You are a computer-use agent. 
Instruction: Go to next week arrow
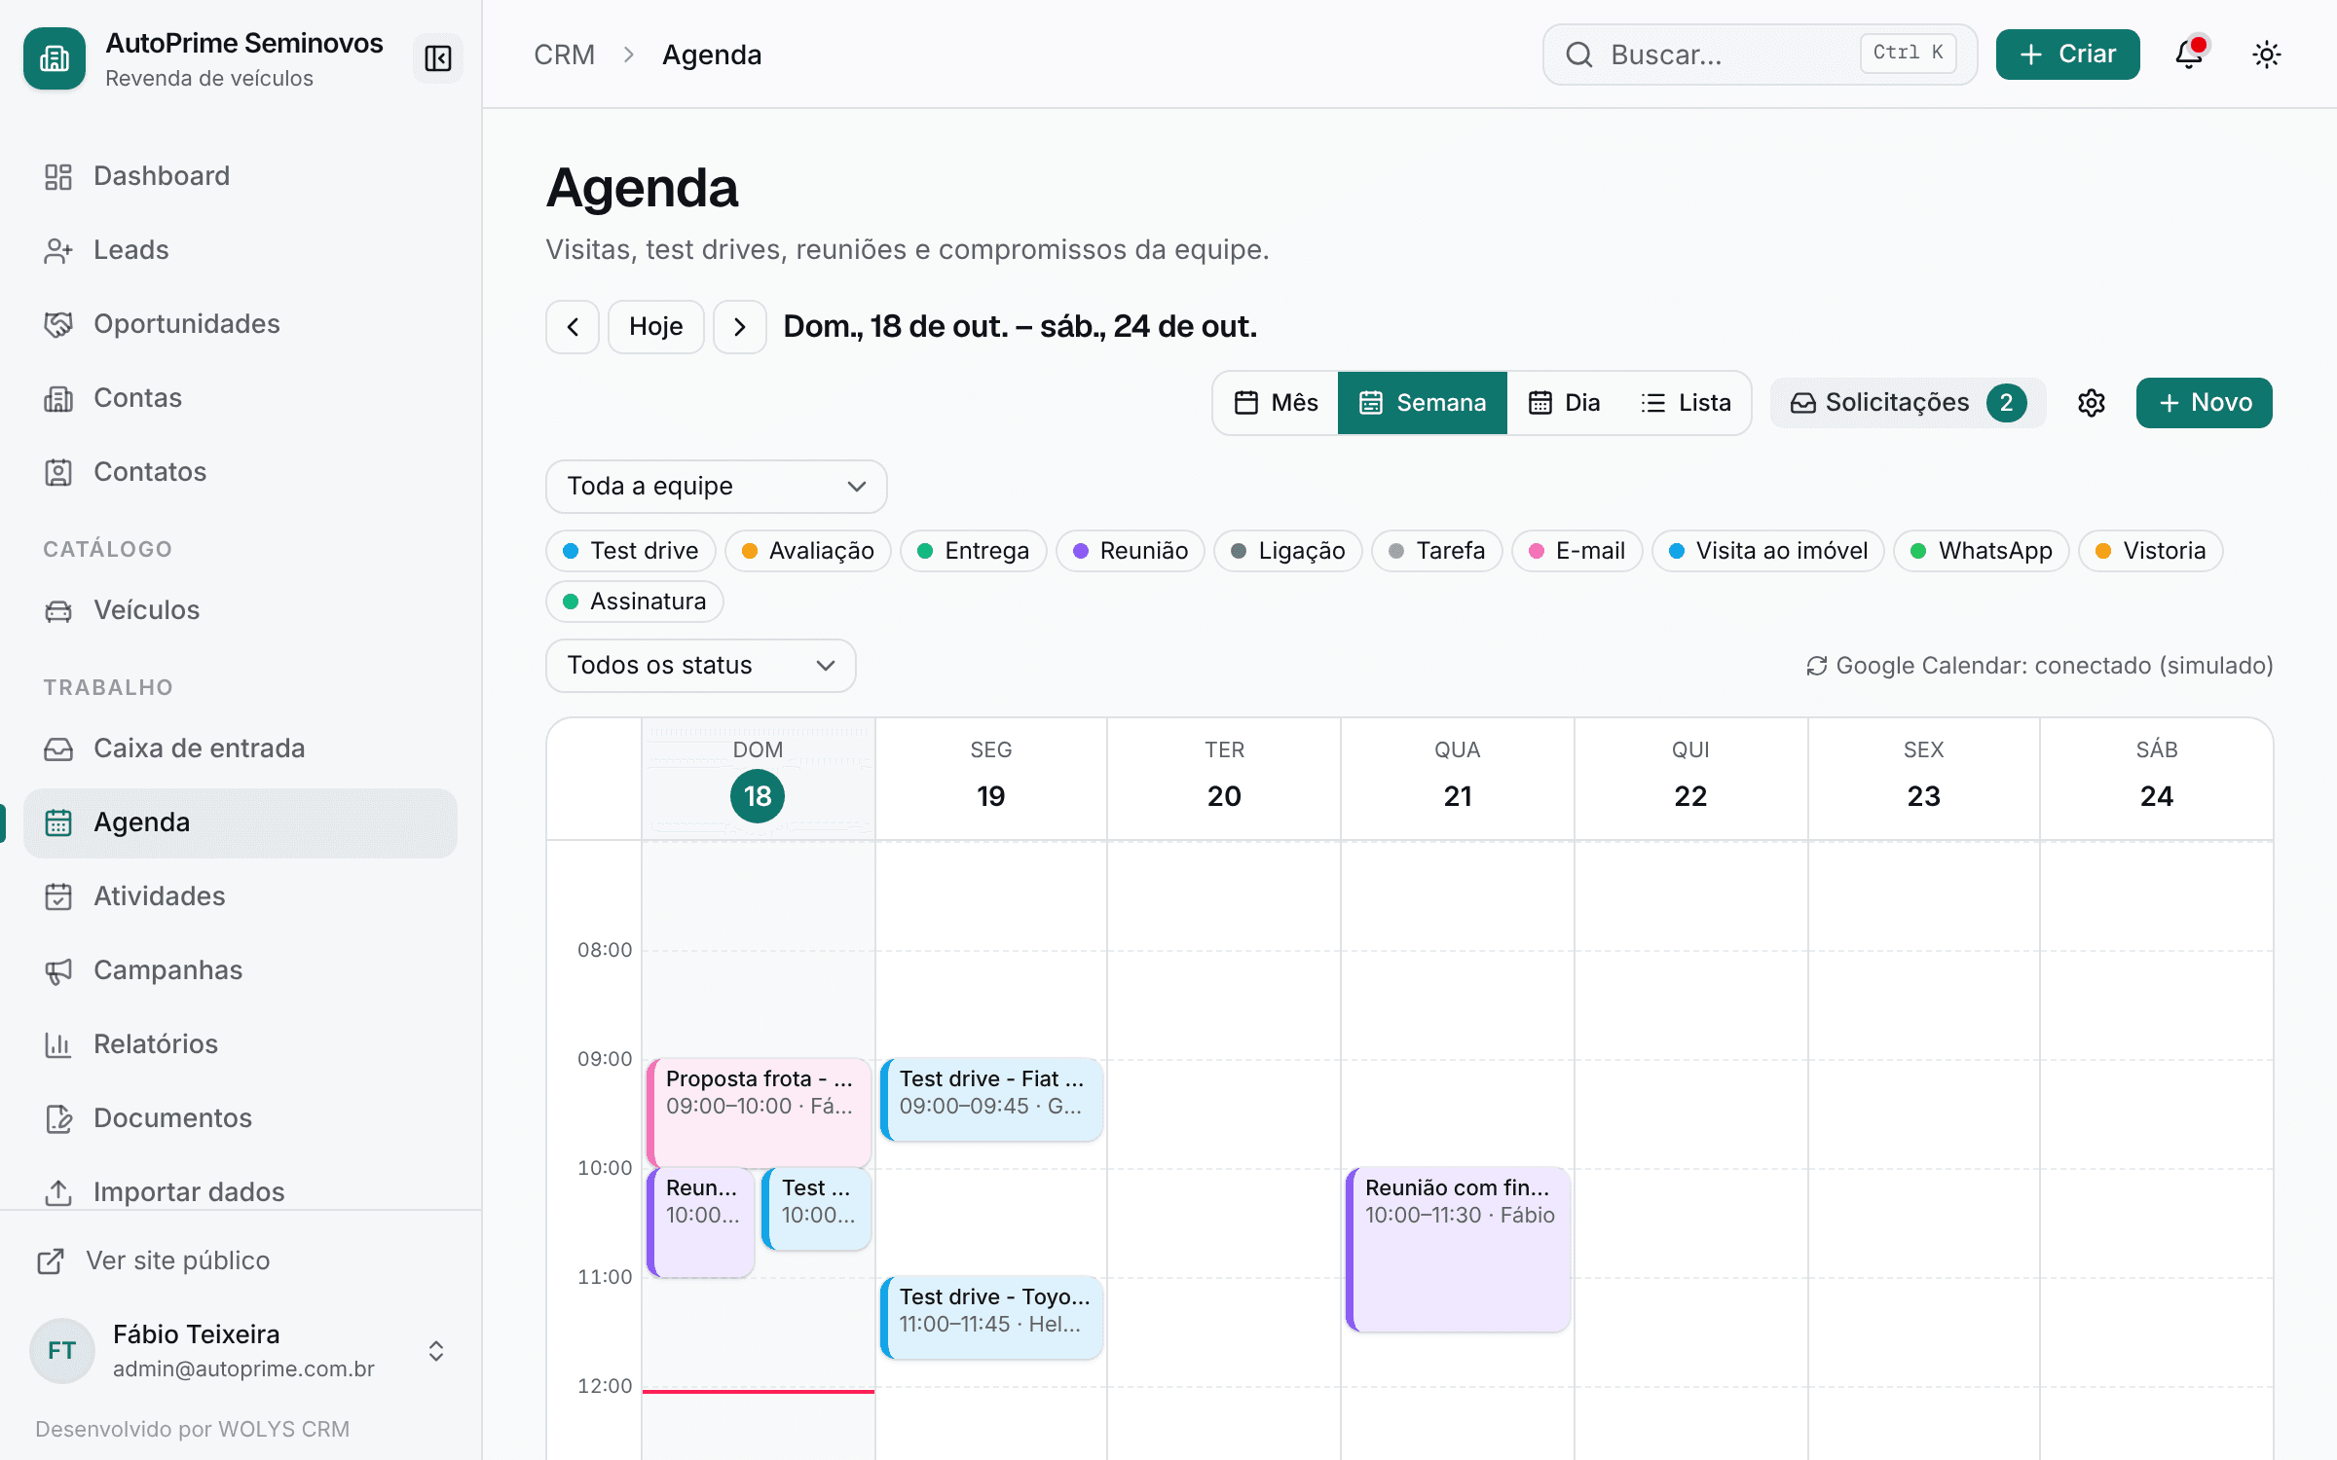740,327
